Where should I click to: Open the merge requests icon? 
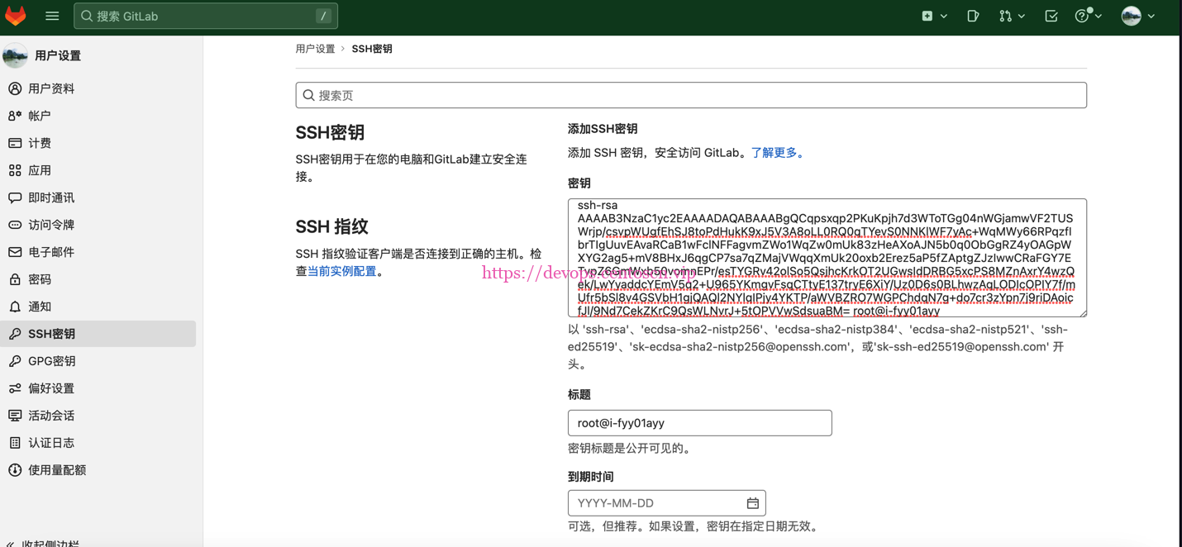(x=1006, y=15)
